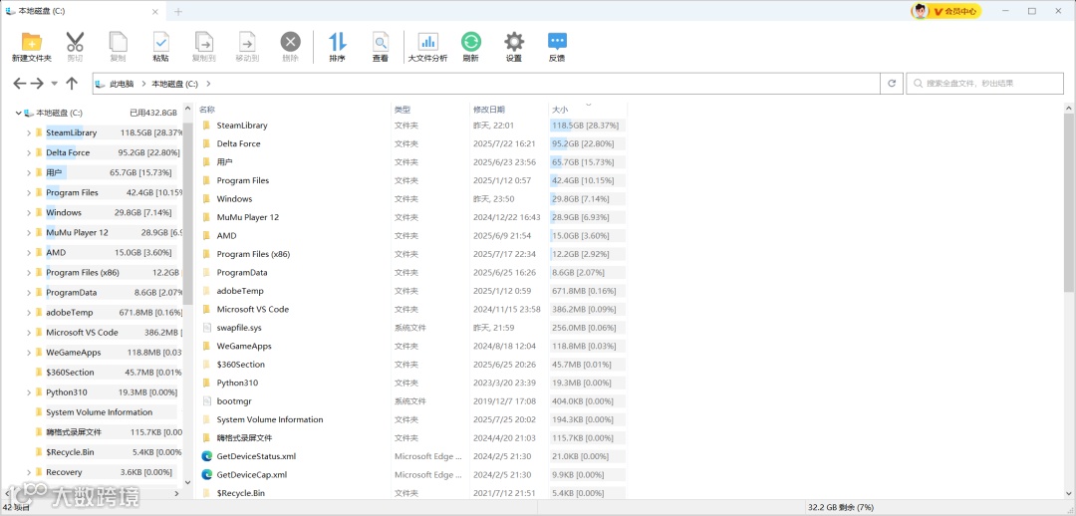Select $360Section in the file list
The height and width of the screenshot is (516, 1076).
[x=241, y=365]
